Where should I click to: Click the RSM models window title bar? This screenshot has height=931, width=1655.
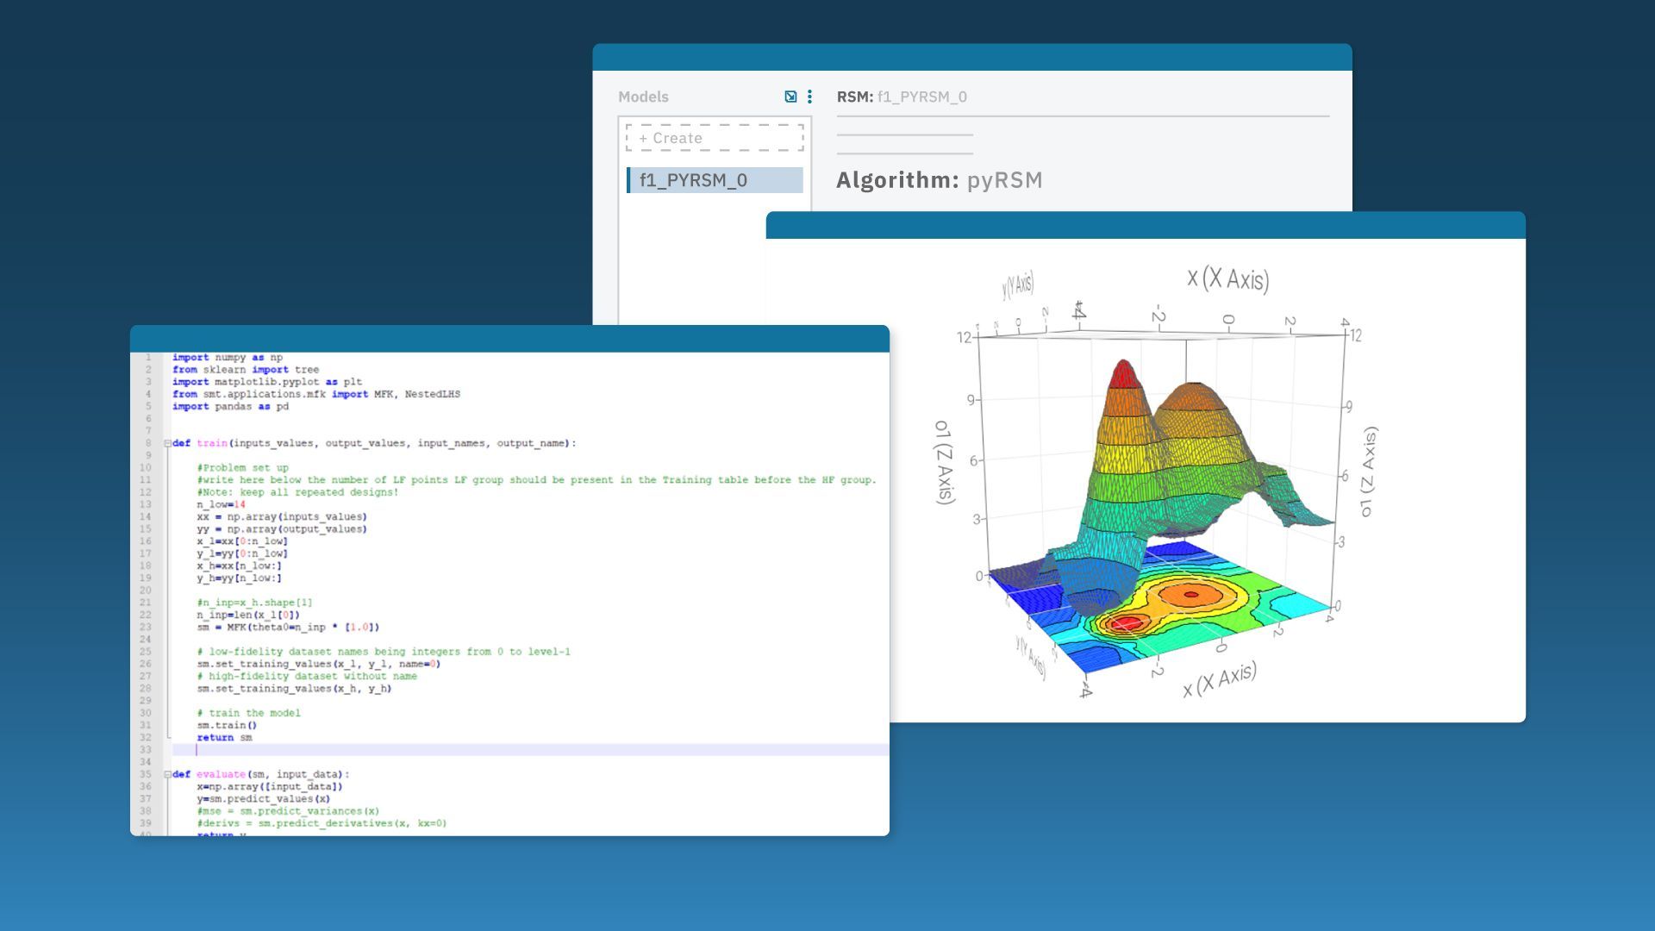point(971,57)
